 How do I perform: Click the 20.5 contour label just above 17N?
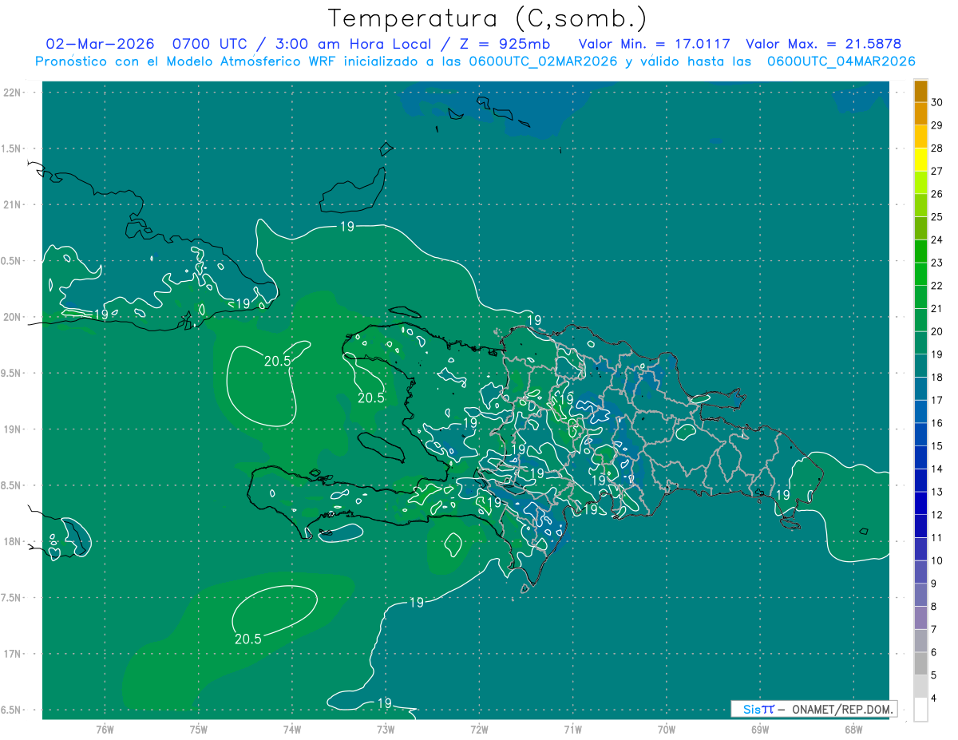(x=248, y=639)
